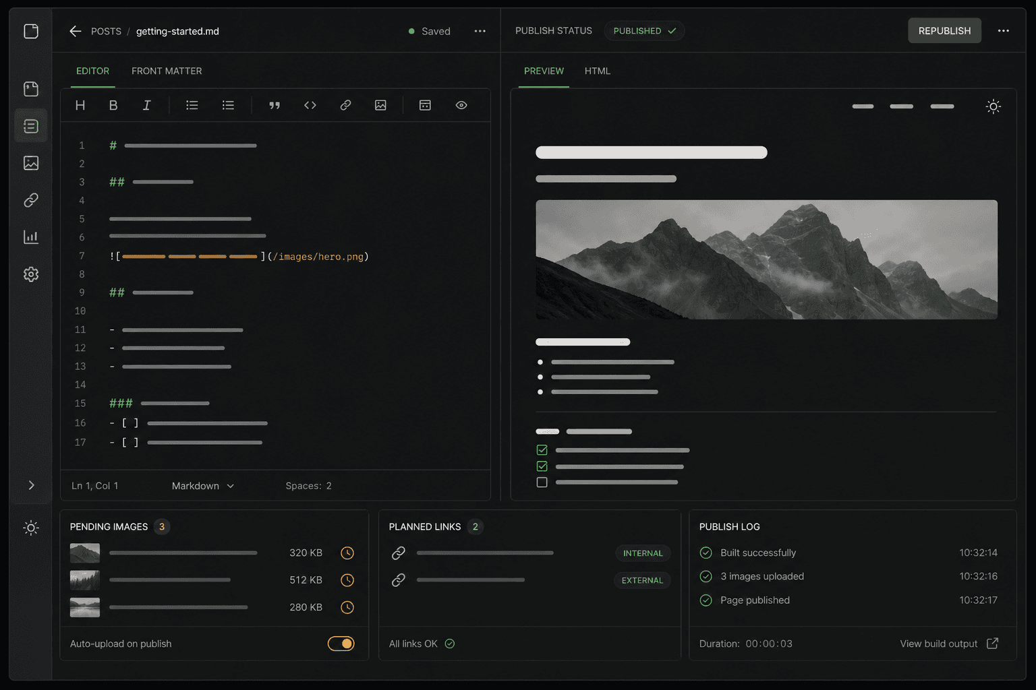Click the EXTERNAL link tag
The image size is (1036, 690).
click(642, 580)
